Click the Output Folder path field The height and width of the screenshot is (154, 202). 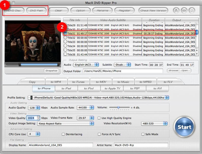tap(123, 71)
